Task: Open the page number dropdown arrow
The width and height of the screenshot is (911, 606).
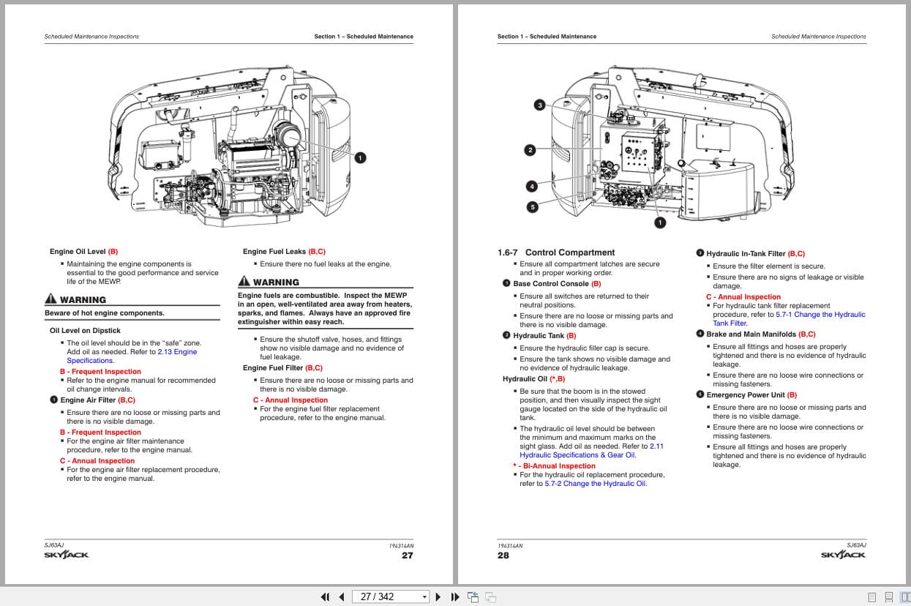Action: 424,596
